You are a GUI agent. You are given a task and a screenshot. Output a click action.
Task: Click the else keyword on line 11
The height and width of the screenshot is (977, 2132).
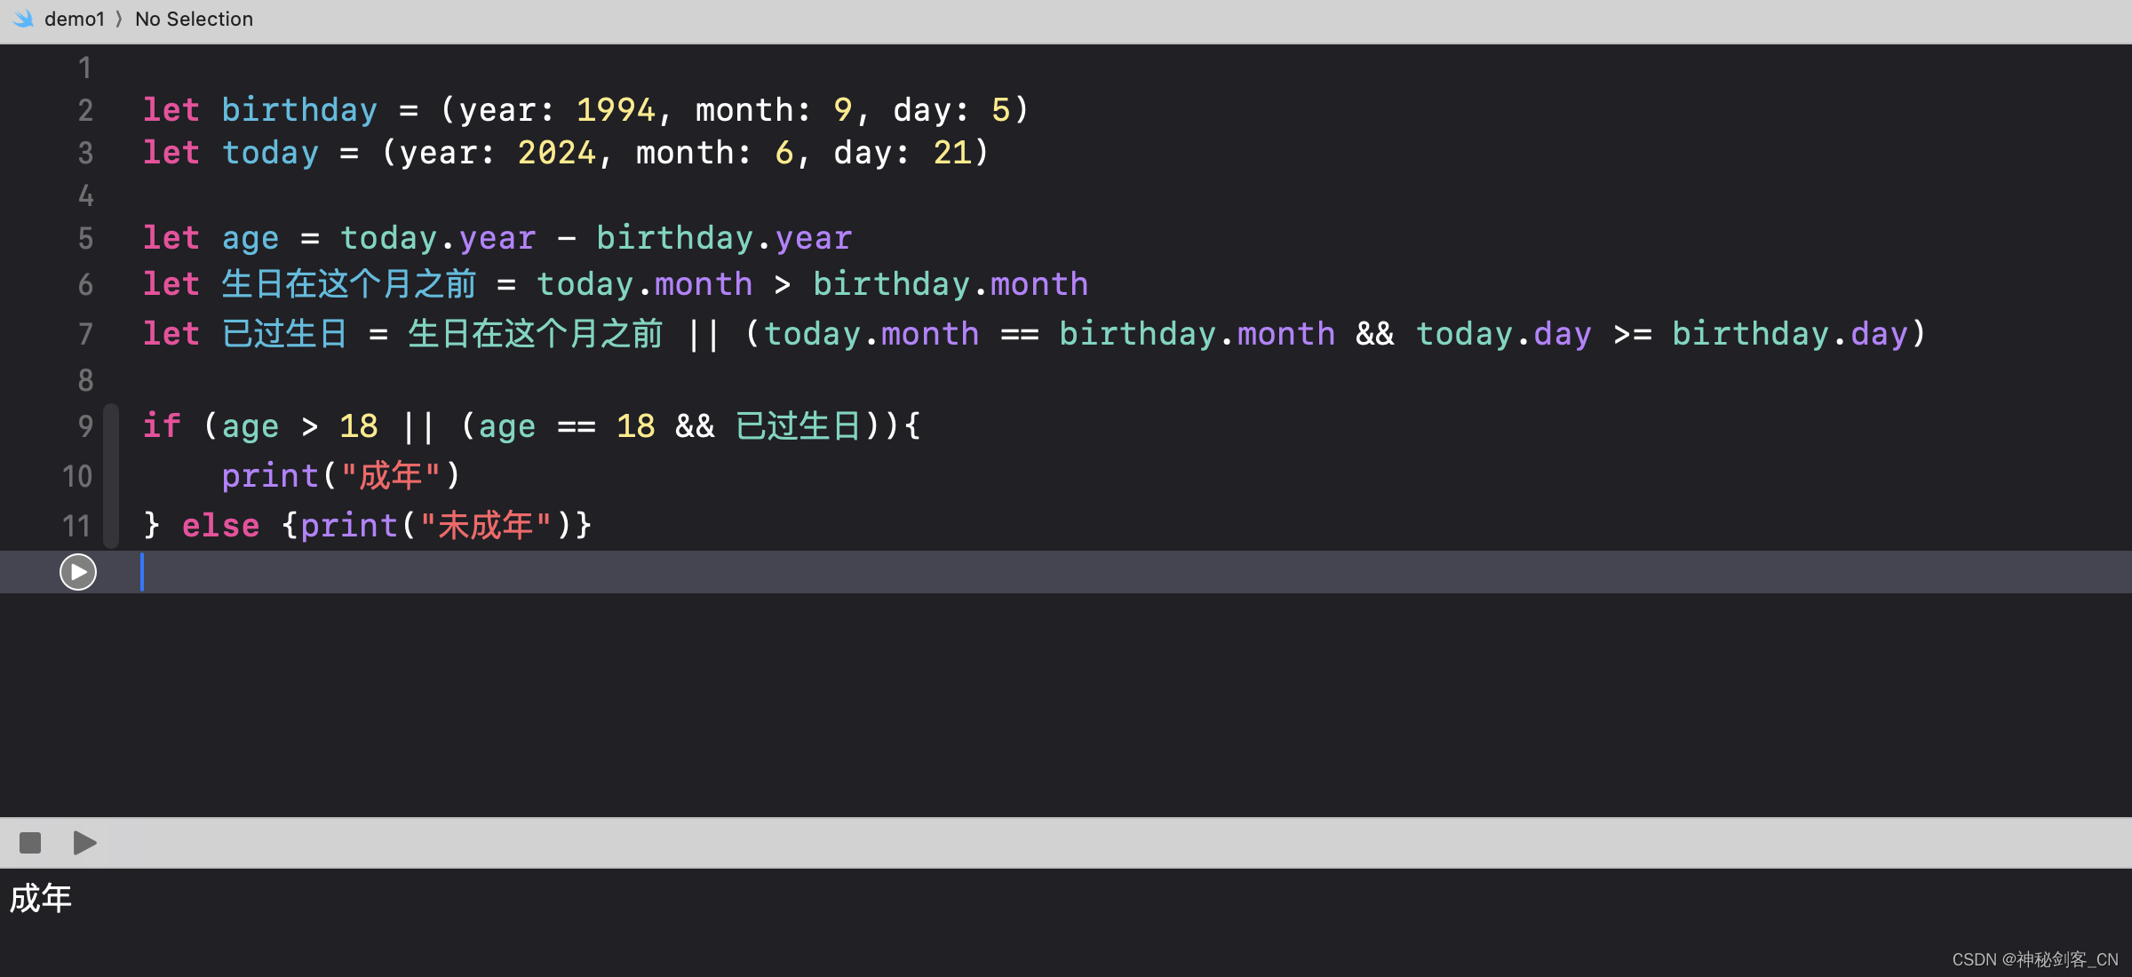point(220,526)
